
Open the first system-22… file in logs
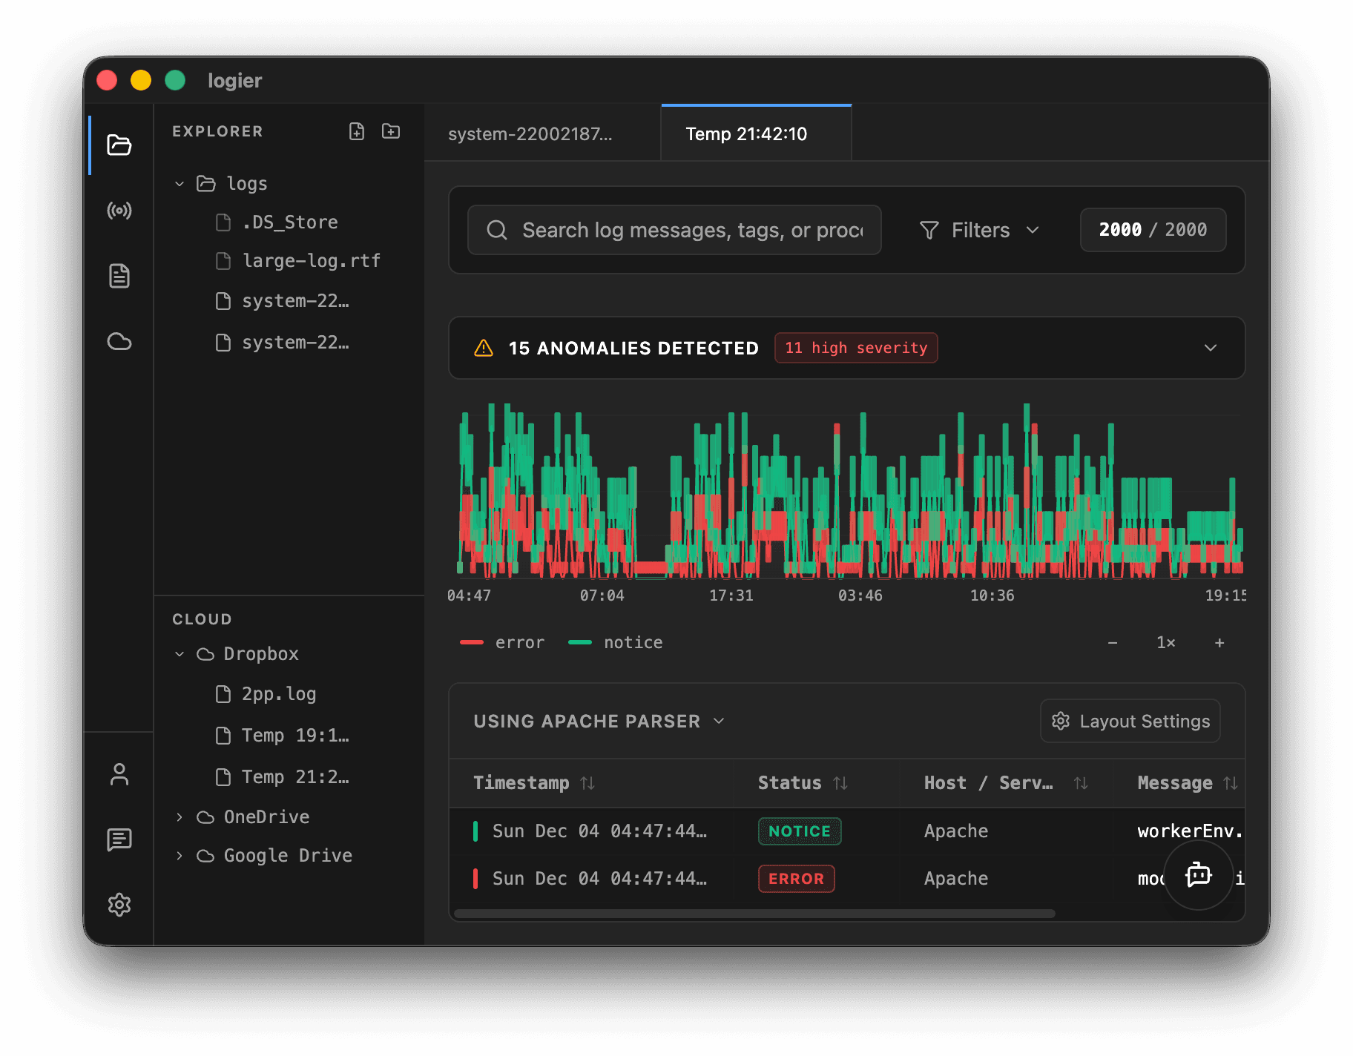[282, 301]
